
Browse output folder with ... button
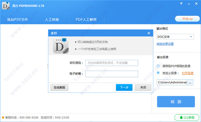point(190,82)
